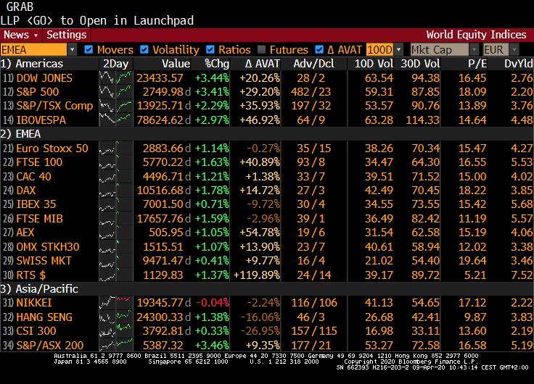Open the Mkt Cap dropdown arrow
This screenshot has height=384, width=534.
click(x=474, y=50)
